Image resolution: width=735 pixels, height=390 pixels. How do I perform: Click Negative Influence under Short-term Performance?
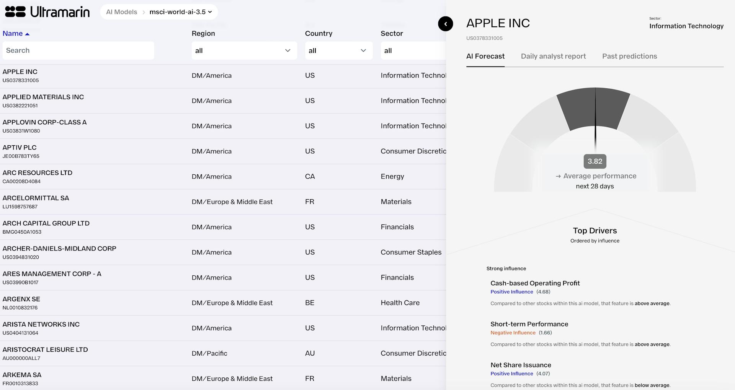(x=513, y=333)
